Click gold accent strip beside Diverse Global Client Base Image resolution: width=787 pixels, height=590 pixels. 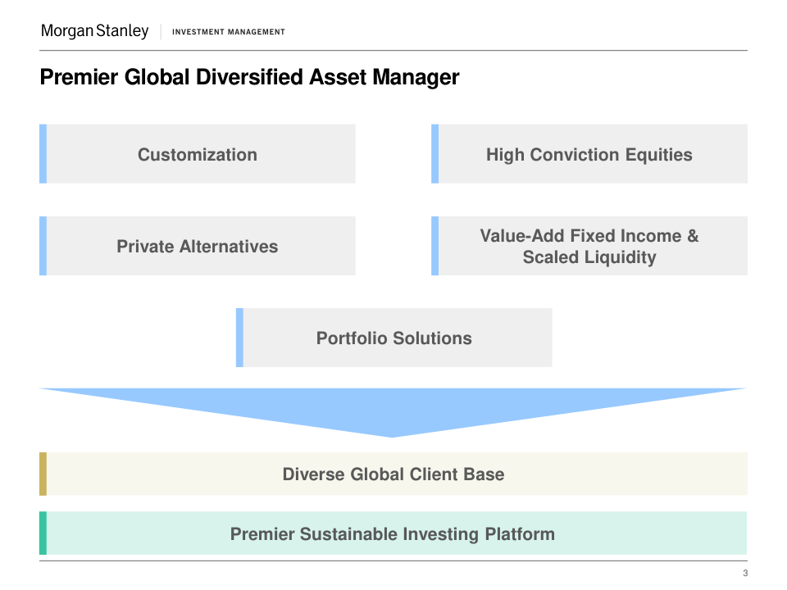[x=43, y=474]
